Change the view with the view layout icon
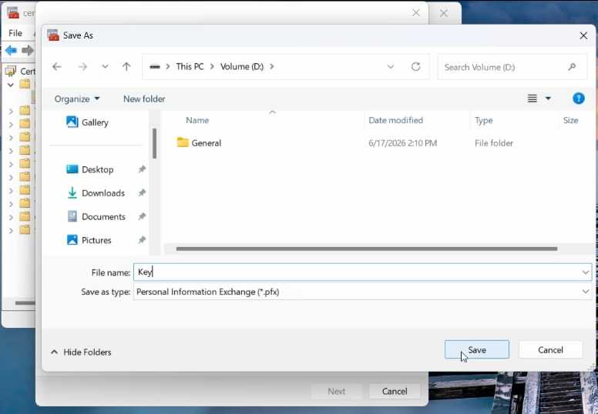The image size is (598, 414). tap(532, 98)
